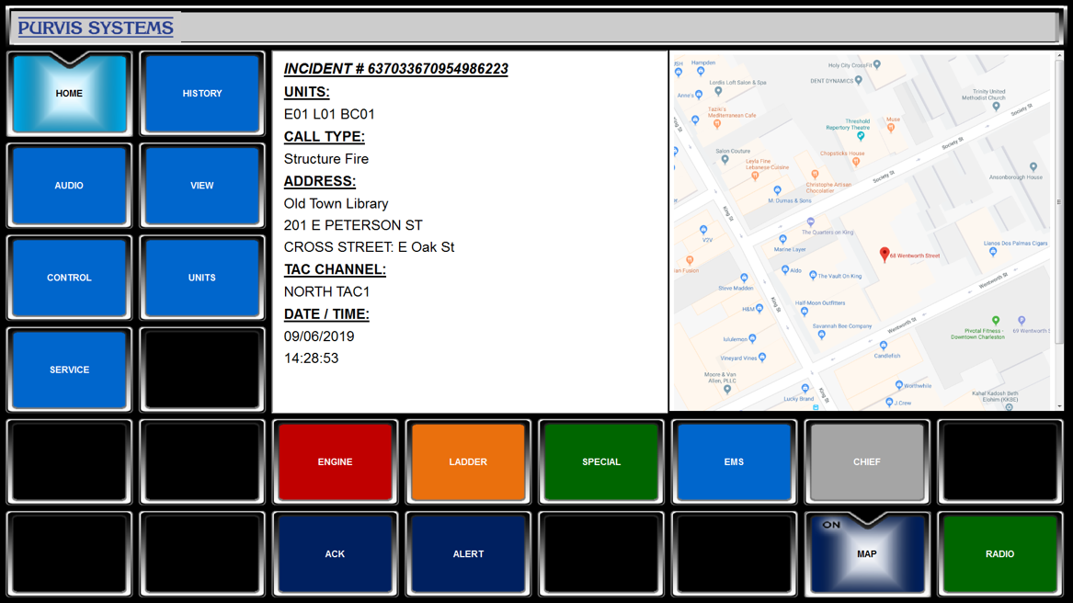Toggle the MAP display off
This screenshot has width=1073, height=603.
click(x=867, y=553)
